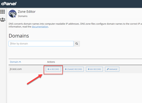The height and width of the screenshot is (103, 142).
Task: Click the cPanel logo in header
Action: (9, 4)
